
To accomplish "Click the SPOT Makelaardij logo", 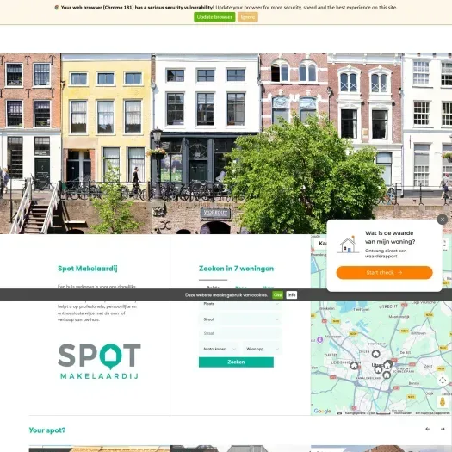I will [100, 362].
